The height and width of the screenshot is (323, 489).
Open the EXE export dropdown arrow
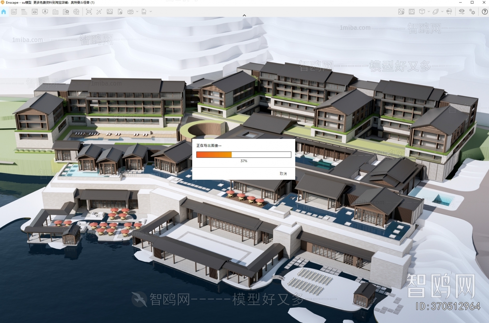tap(150, 12)
